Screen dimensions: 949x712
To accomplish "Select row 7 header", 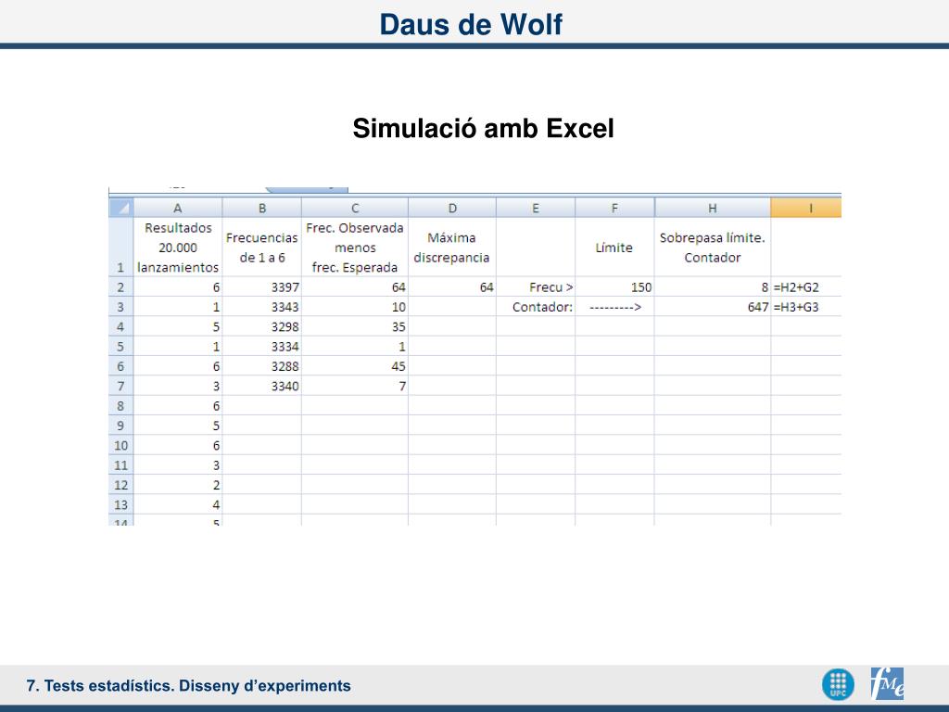I will click(121, 387).
